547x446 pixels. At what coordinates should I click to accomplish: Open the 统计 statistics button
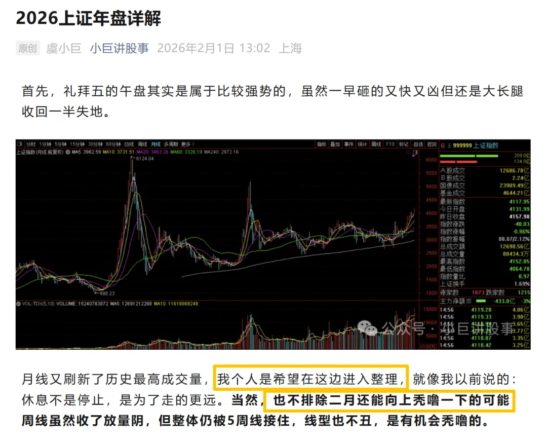(x=362, y=144)
